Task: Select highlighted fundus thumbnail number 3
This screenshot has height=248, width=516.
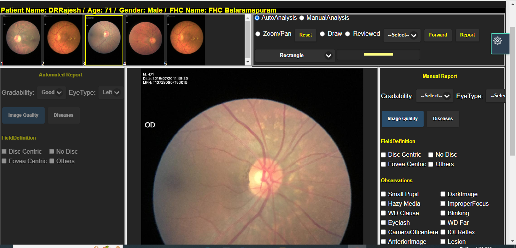Action: pyautogui.click(x=104, y=40)
